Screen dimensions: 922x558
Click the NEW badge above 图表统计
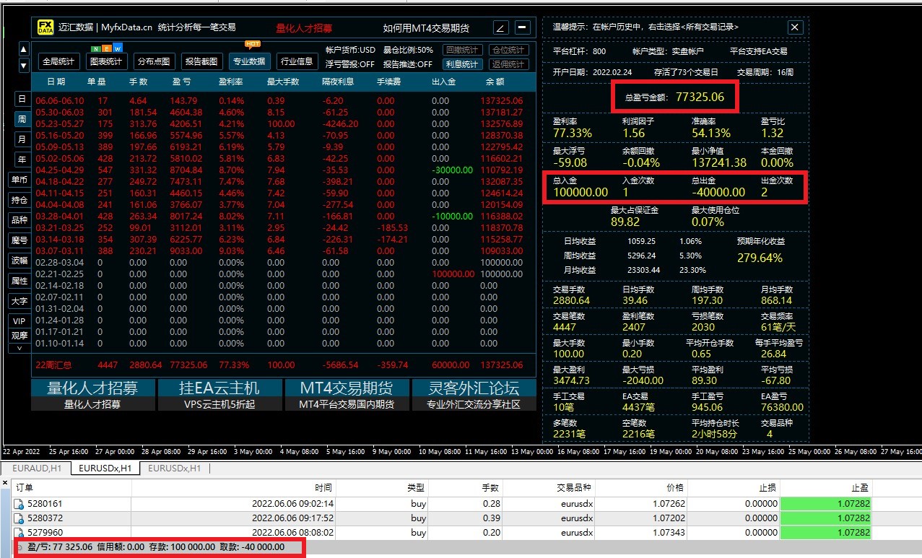(x=105, y=48)
